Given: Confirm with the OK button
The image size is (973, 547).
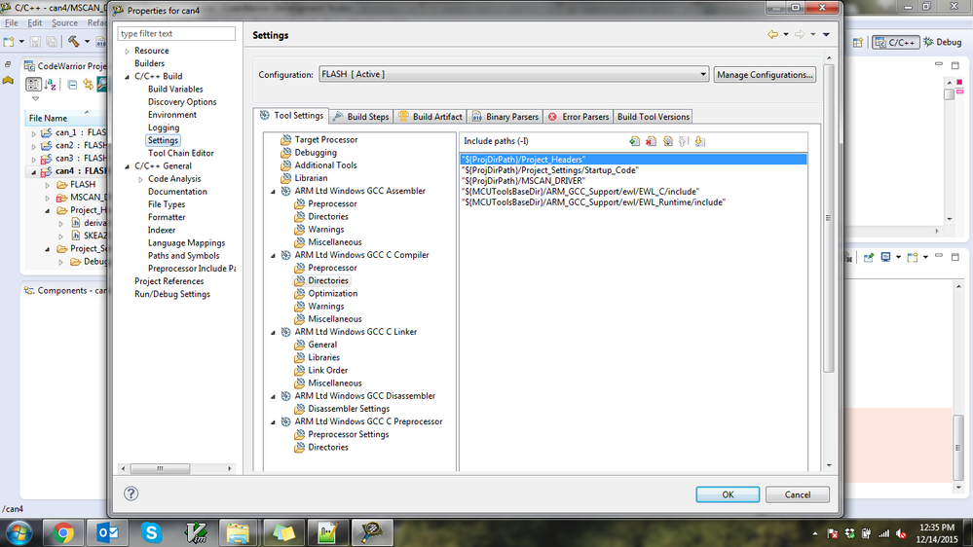Looking at the screenshot, I should [x=728, y=494].
